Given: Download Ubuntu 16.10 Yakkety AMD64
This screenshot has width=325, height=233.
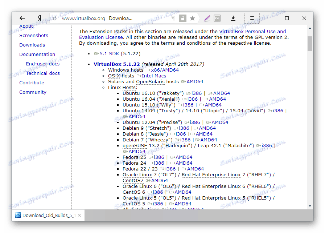Looking at the screenshot, I should 222,93.
